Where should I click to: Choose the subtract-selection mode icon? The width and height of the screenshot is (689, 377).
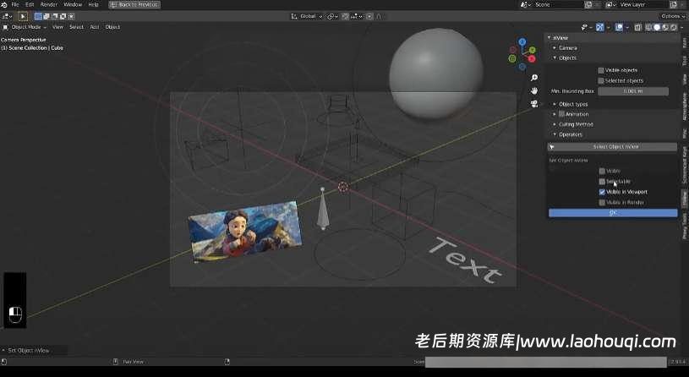tap(54, 16)
